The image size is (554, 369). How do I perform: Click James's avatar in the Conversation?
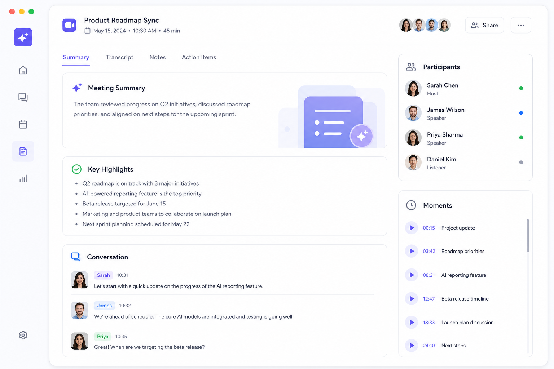(x=79, y=310)
